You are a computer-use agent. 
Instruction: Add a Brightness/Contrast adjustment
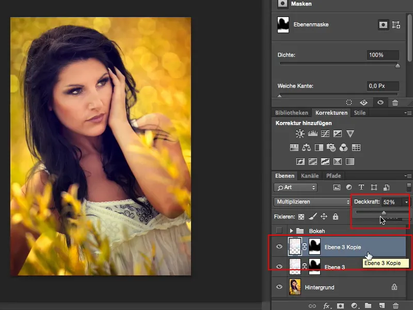click(x=300, y=133)
